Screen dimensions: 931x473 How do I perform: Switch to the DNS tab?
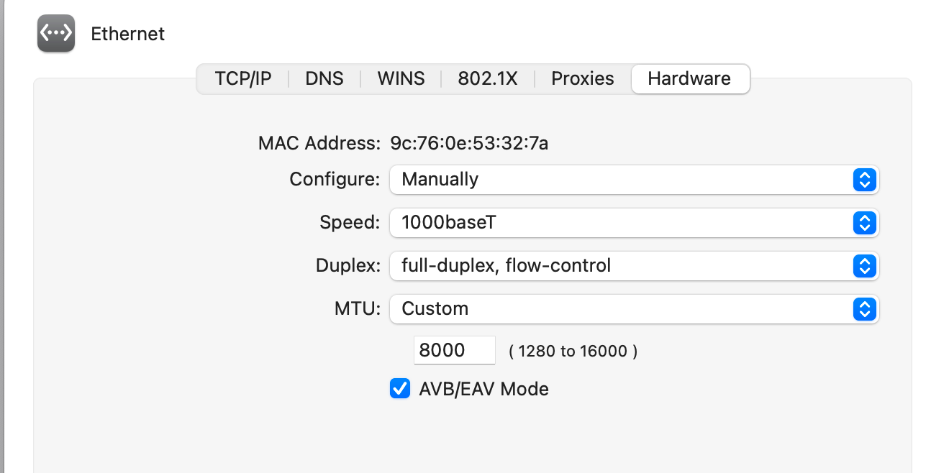pyautogui.click(x=324, y=79)
